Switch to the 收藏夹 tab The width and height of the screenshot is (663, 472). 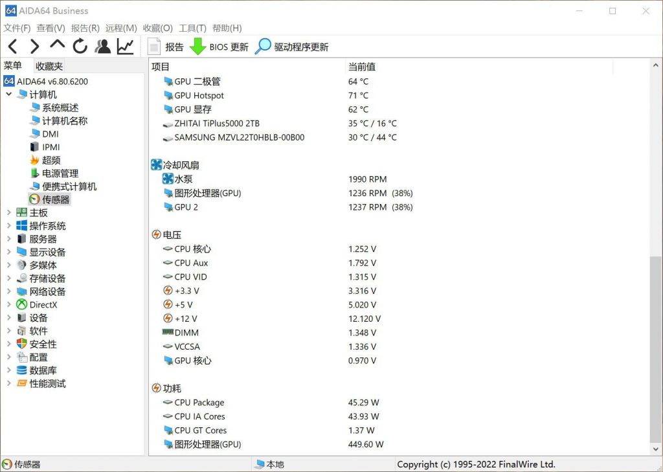48,65
